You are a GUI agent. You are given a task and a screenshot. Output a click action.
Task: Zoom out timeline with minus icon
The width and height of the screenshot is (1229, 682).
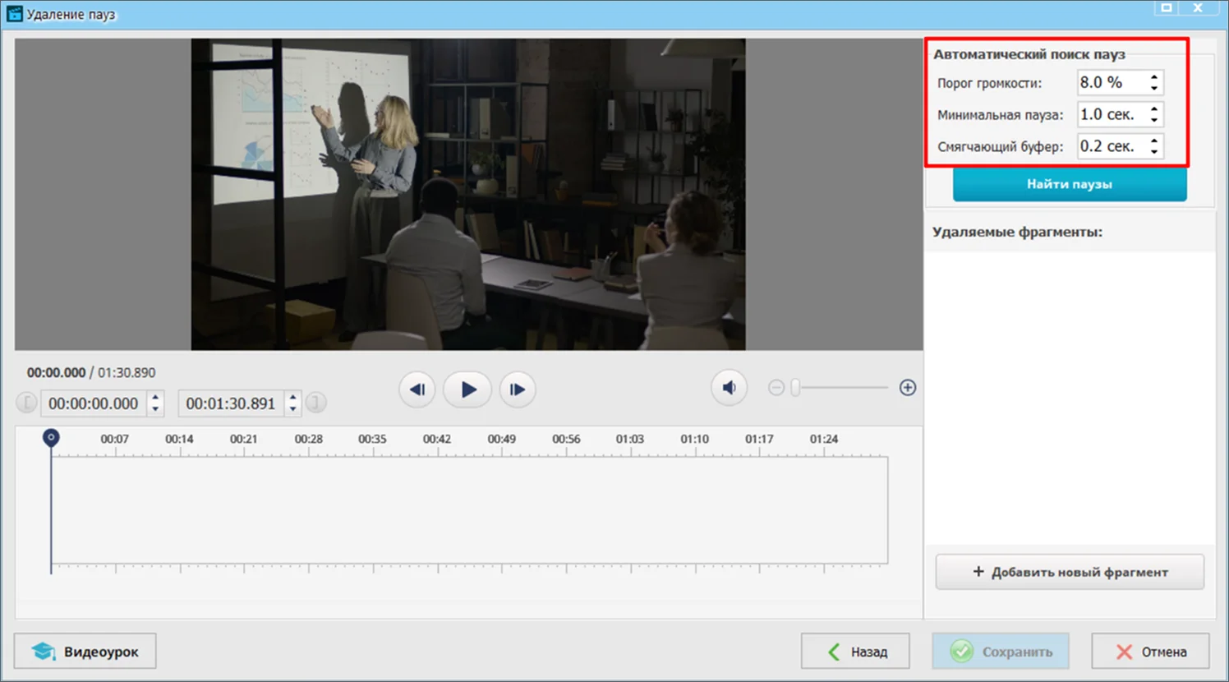[776, 388]
